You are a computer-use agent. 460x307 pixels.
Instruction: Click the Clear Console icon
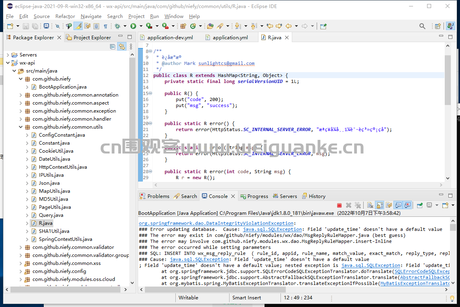coord(370,205)
